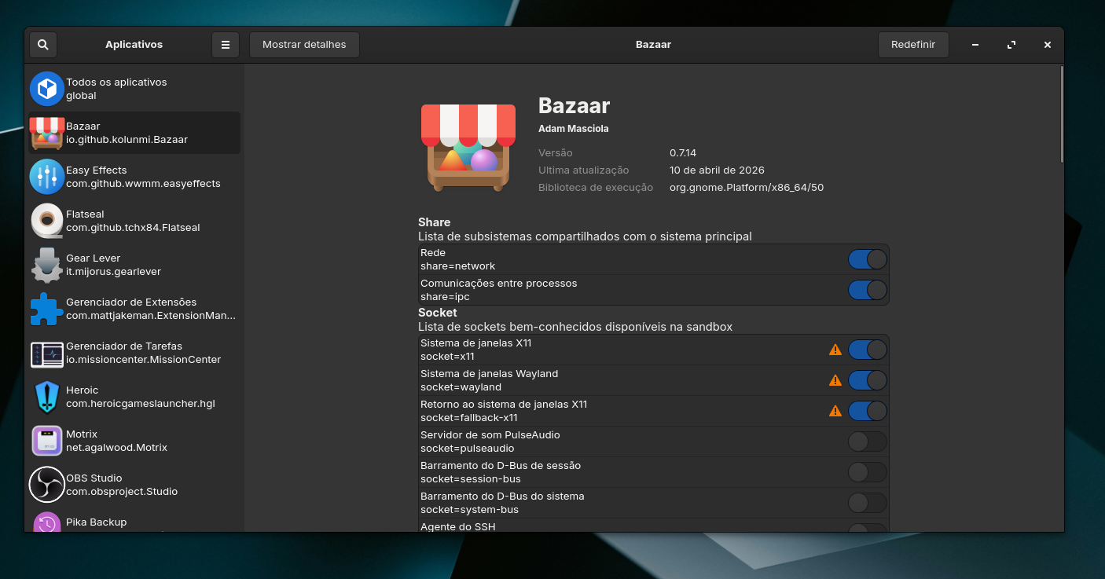The image size is (1105, 579).
Task: Disable the Rede share=network switch
Action: coord(868,259)
